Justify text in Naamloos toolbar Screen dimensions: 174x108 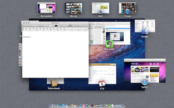77,26
